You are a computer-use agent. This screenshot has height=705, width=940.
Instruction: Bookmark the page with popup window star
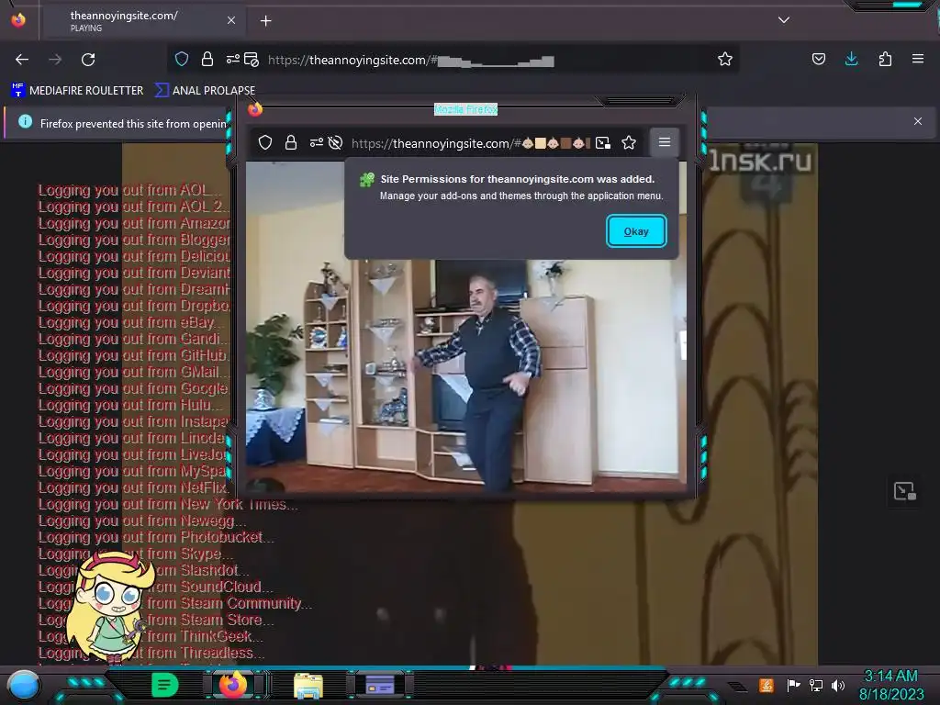click(628, 142)
